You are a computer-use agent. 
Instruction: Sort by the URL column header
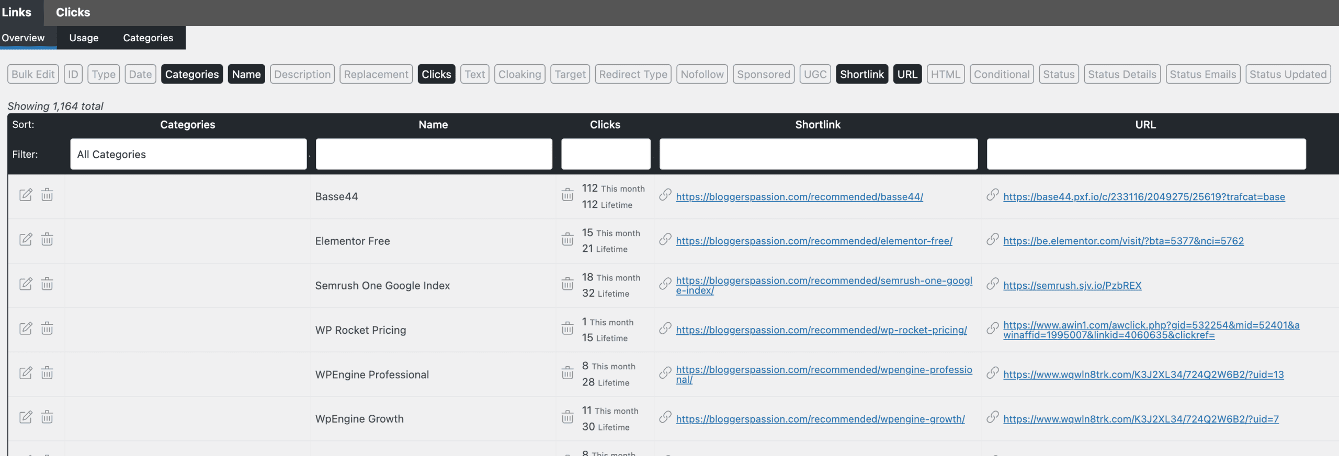point(1145,124)
